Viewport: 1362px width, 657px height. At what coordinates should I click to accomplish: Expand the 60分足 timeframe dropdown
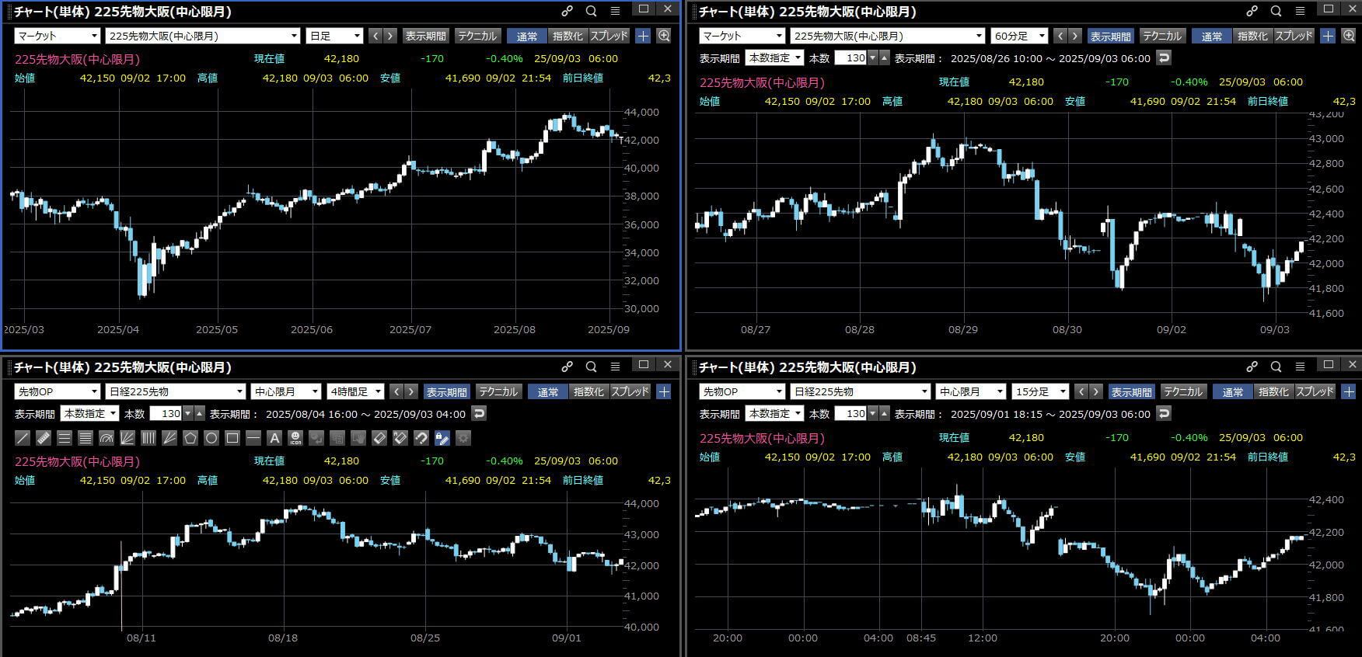(x=1019, y=36)
